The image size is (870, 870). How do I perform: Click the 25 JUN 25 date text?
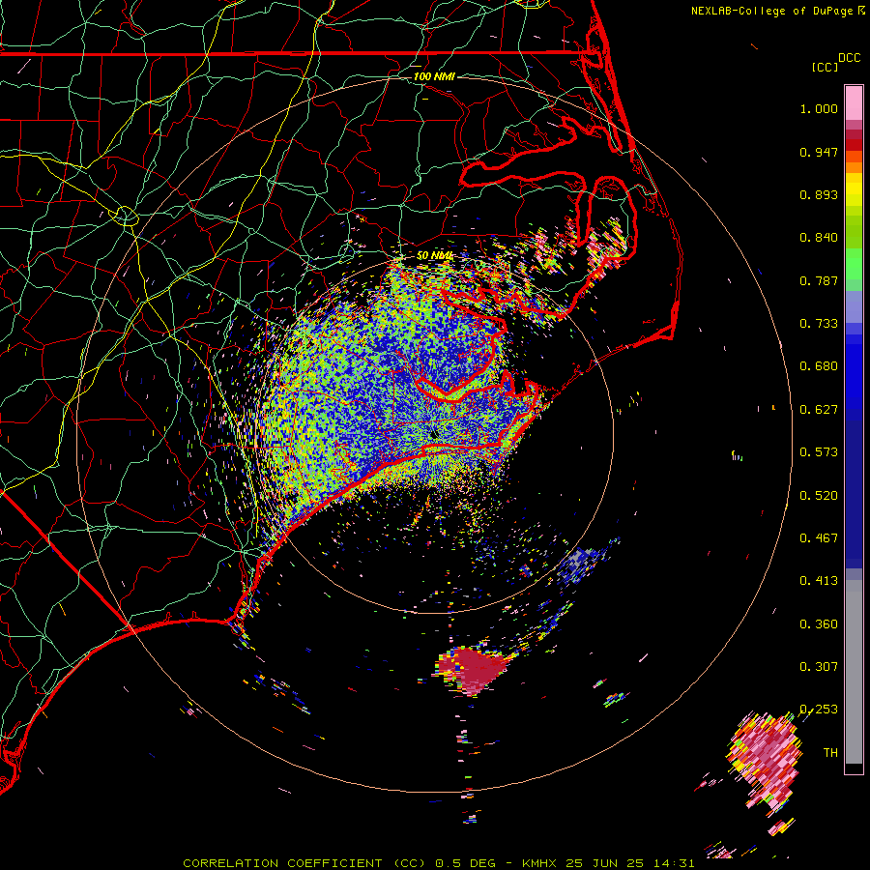coord(605,863)
